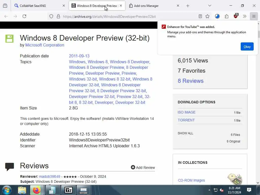Screen dimensions: 260x195
Task: Click SHOW ALL download files
Action: click(185, 133)
